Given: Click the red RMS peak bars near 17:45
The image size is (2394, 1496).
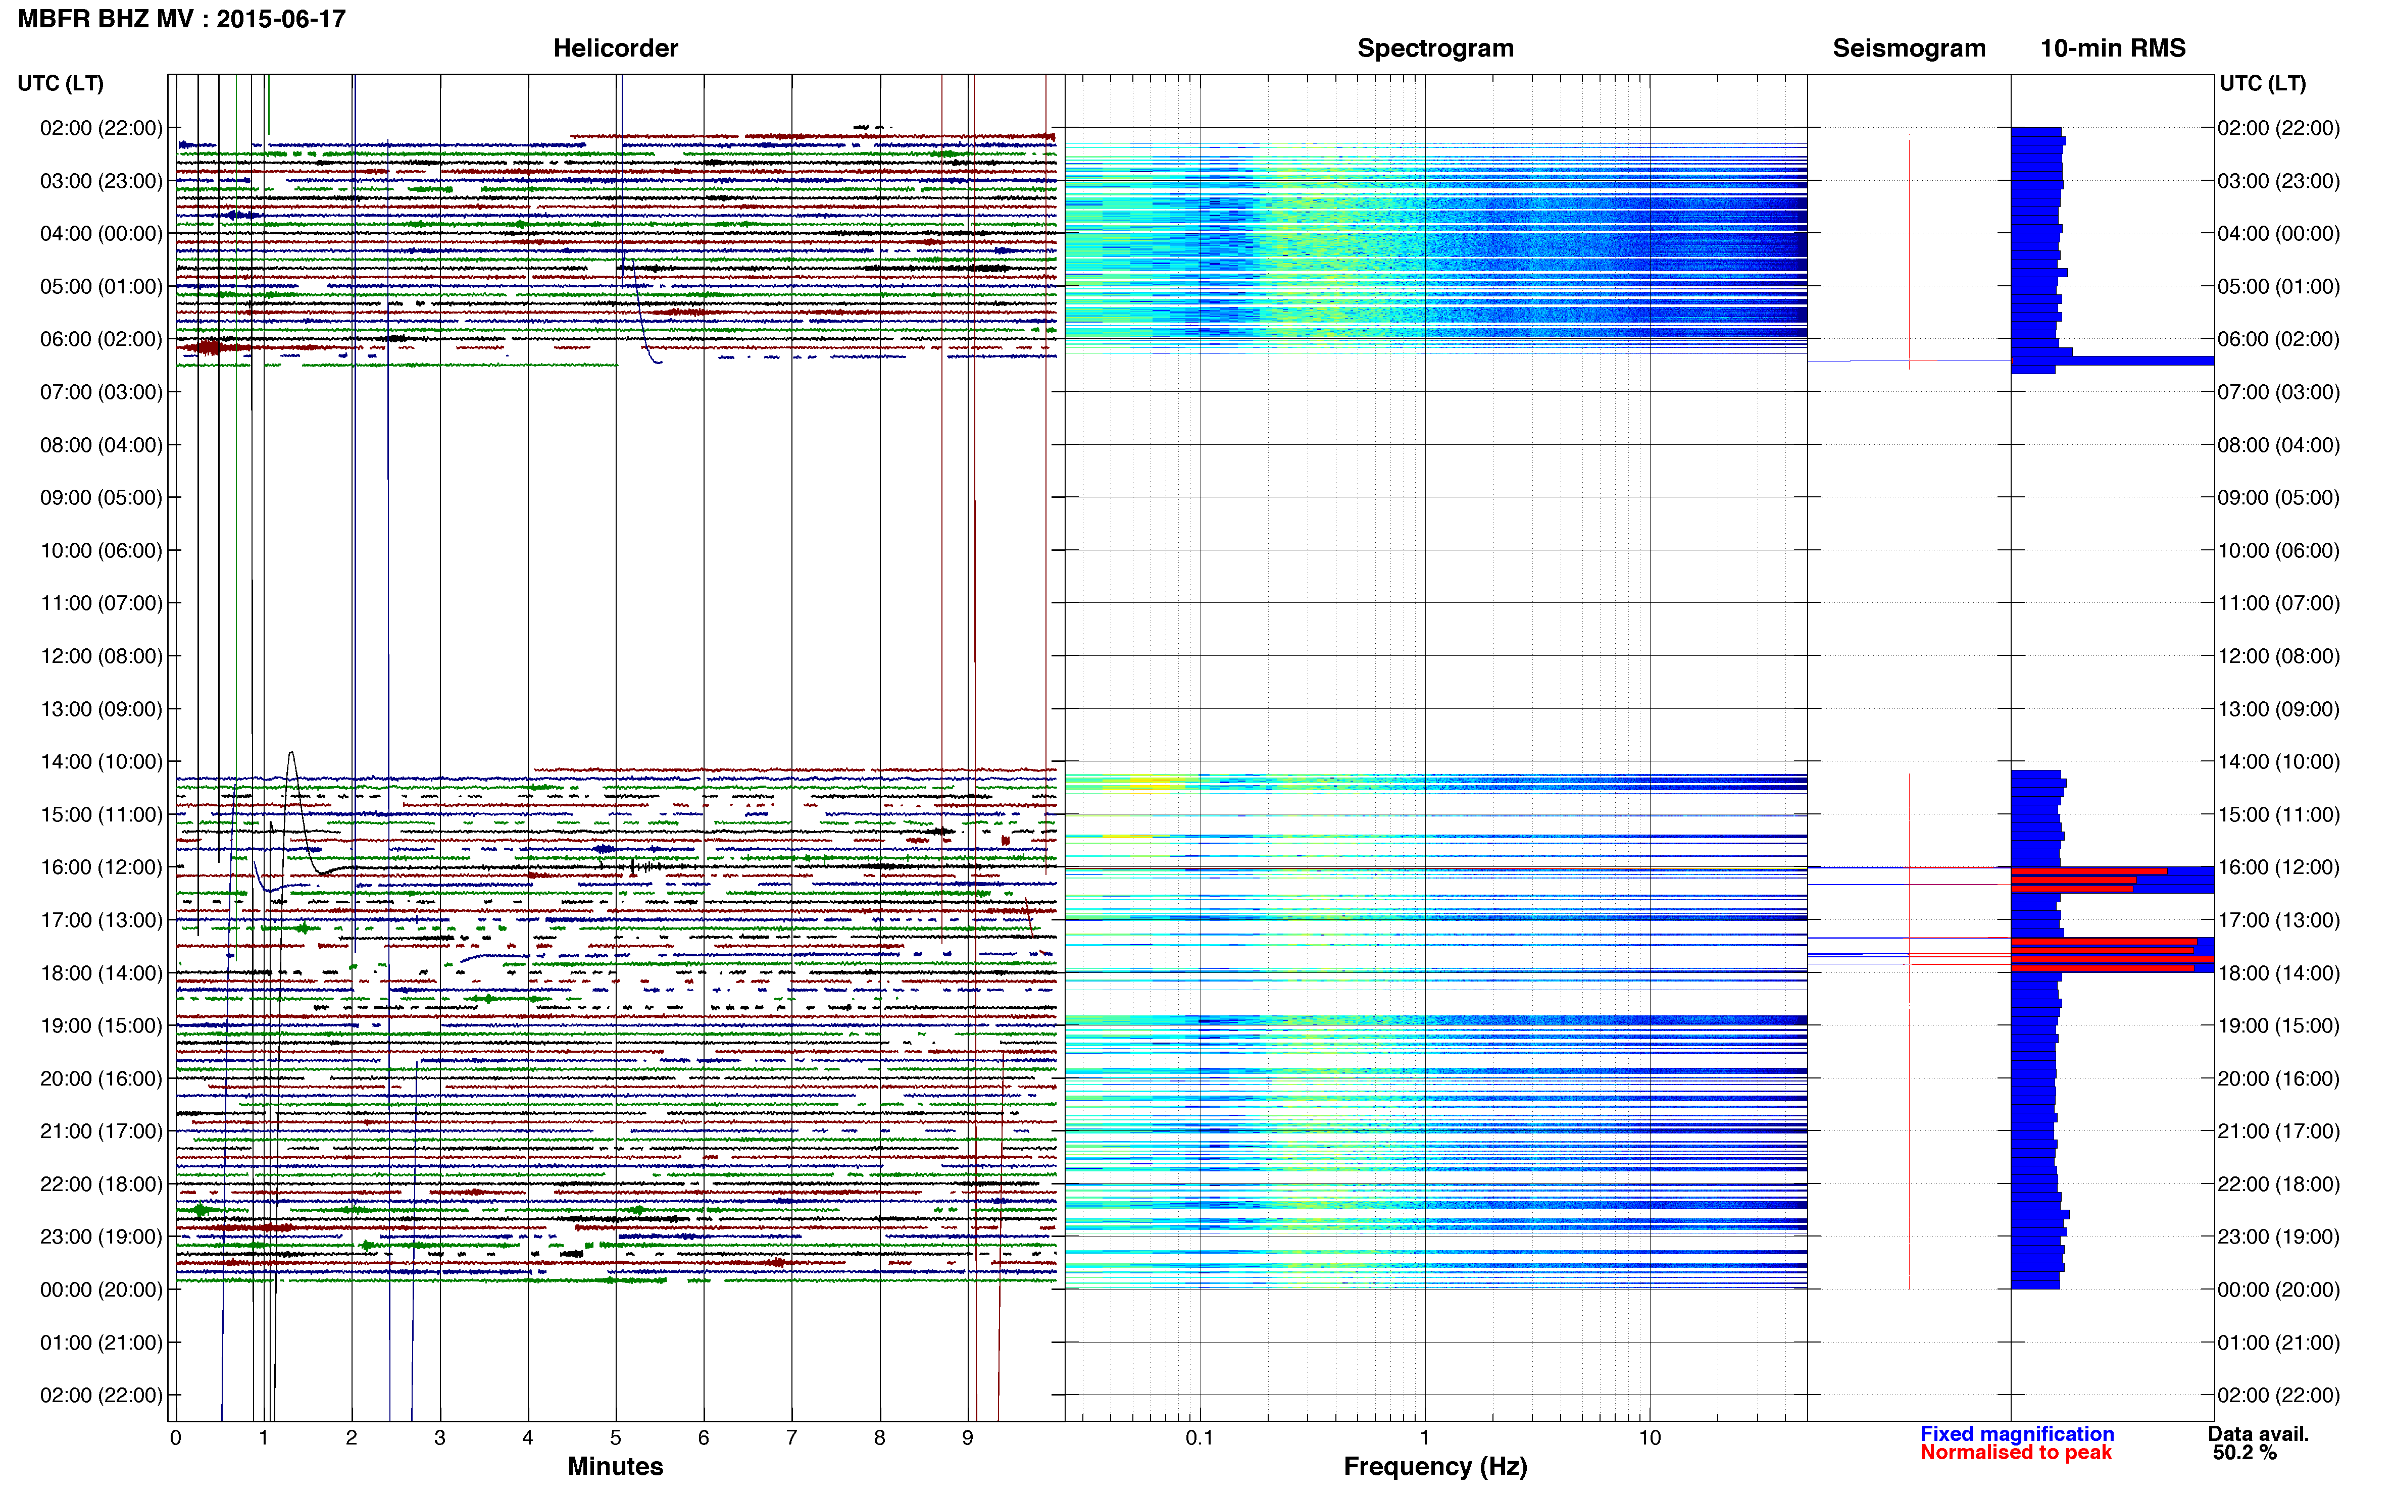Looking at the screenshot, I should [x=2112, y=955].
